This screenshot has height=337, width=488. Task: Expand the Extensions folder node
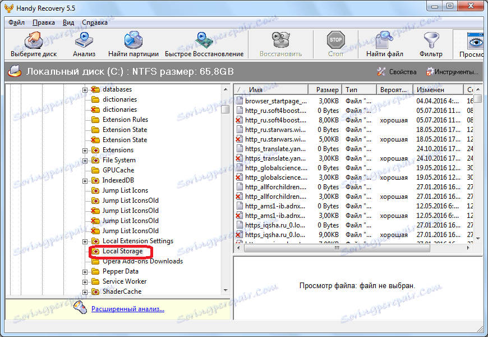(x=85, y=151)
